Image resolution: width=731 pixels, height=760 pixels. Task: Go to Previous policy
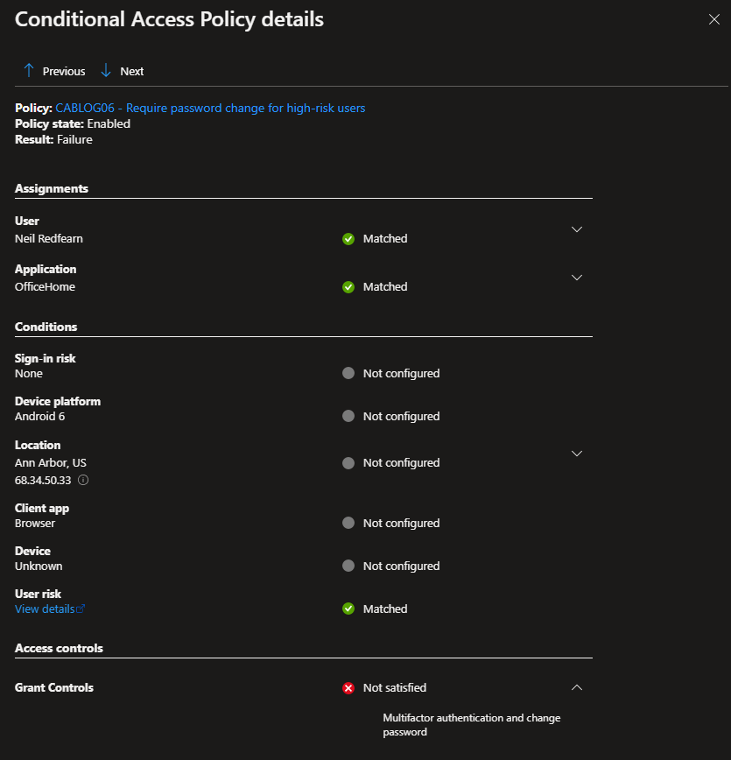pyautogui.click(x=63, y=71)
